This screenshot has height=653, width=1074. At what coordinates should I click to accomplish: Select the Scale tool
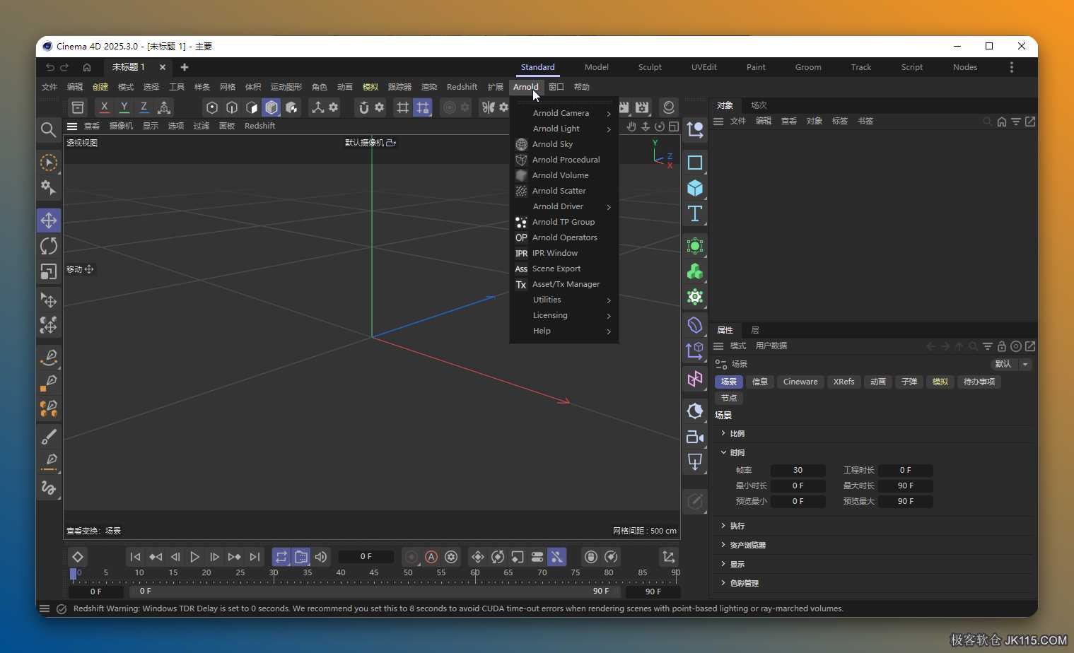pyautogui.click(x=49, y=271)
